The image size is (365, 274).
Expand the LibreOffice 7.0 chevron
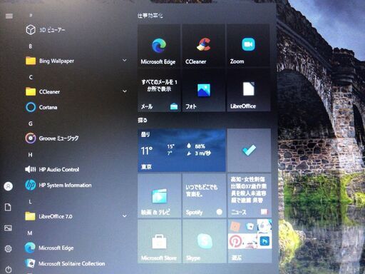point(125,216)
